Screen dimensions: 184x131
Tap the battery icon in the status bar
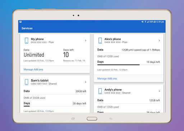click(x=155, y=22)
